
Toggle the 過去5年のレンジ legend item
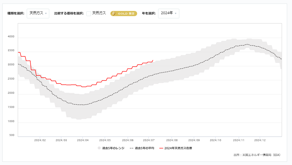111,148
